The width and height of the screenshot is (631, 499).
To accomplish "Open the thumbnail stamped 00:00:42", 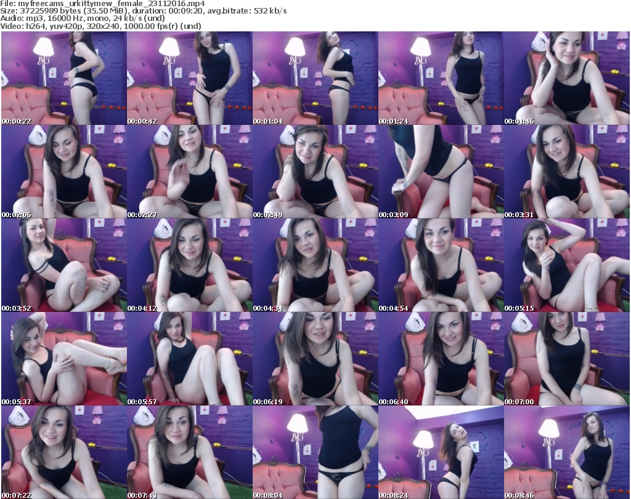I will point(190,78).
